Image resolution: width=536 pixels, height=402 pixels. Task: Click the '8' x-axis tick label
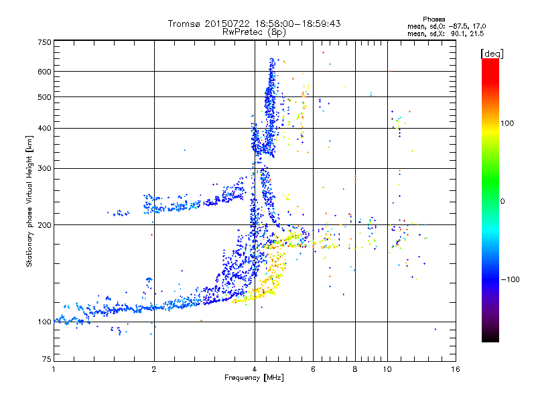tap(355, 369)
